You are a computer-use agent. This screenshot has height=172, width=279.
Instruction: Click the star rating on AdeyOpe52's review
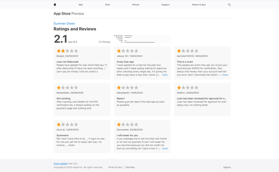pyautogui.click(x=128, y=87)
